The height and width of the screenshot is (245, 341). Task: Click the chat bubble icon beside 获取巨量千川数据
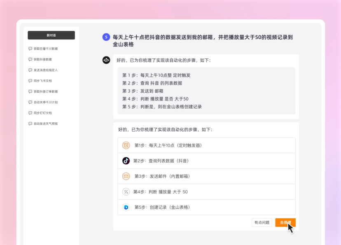coord(30,49)
